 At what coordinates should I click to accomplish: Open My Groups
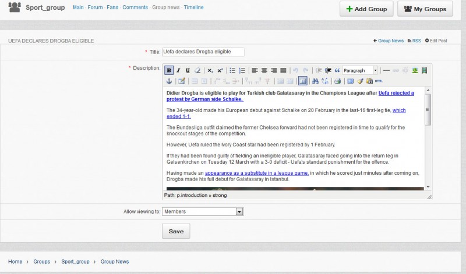(425, 9)
